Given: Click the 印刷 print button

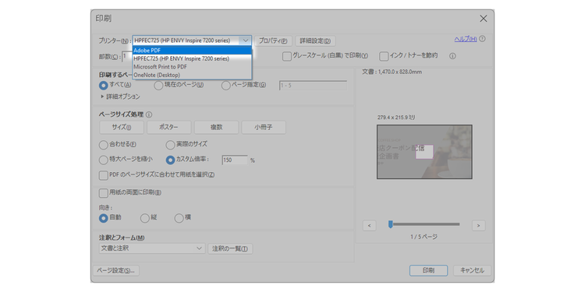Looking at the screenshot, I should tap(428, 271).
